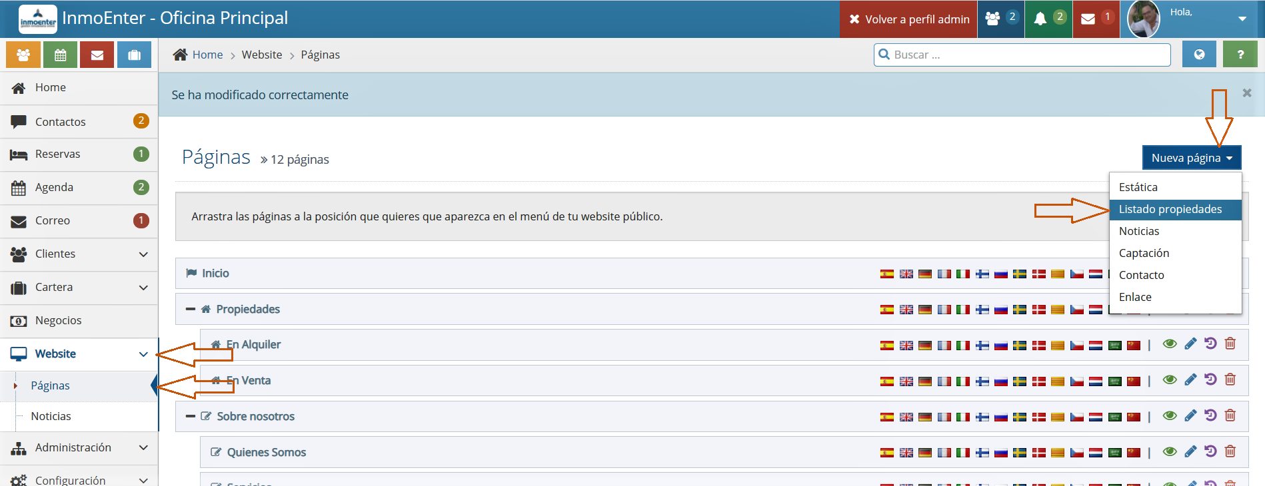Toggle visibility of Quienes Somos page
The width and height of the screenshot is (1265, 486).
[1170, 452]
